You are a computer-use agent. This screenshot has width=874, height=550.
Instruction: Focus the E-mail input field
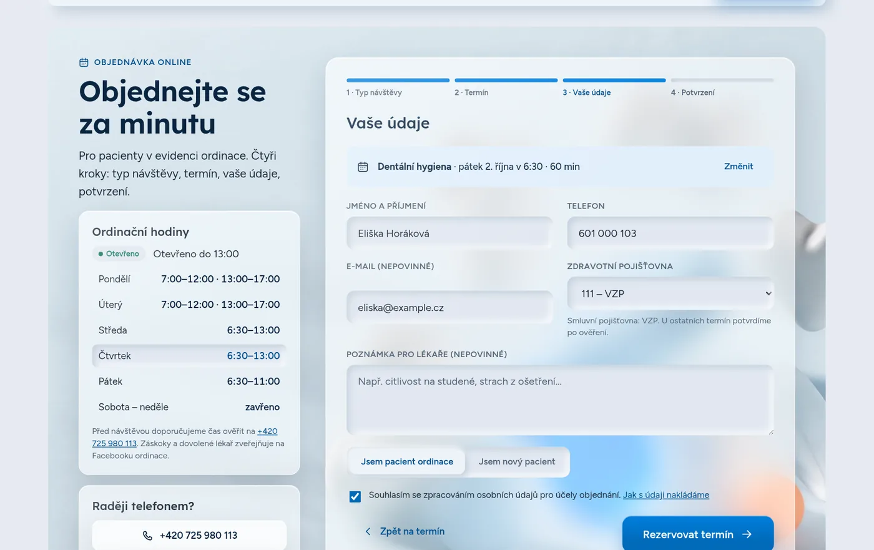pyautogui.click(x=449, y=308)
